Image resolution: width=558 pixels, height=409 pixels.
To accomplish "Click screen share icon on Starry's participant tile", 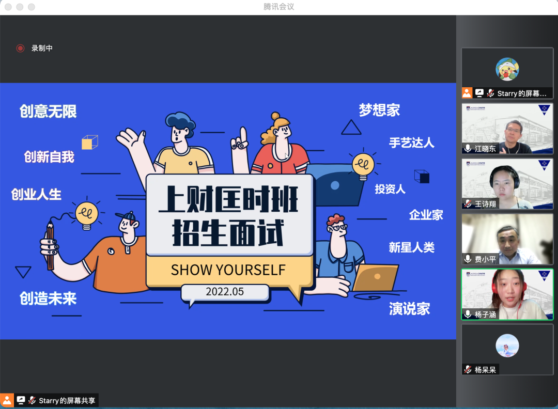I will [479, 93].
